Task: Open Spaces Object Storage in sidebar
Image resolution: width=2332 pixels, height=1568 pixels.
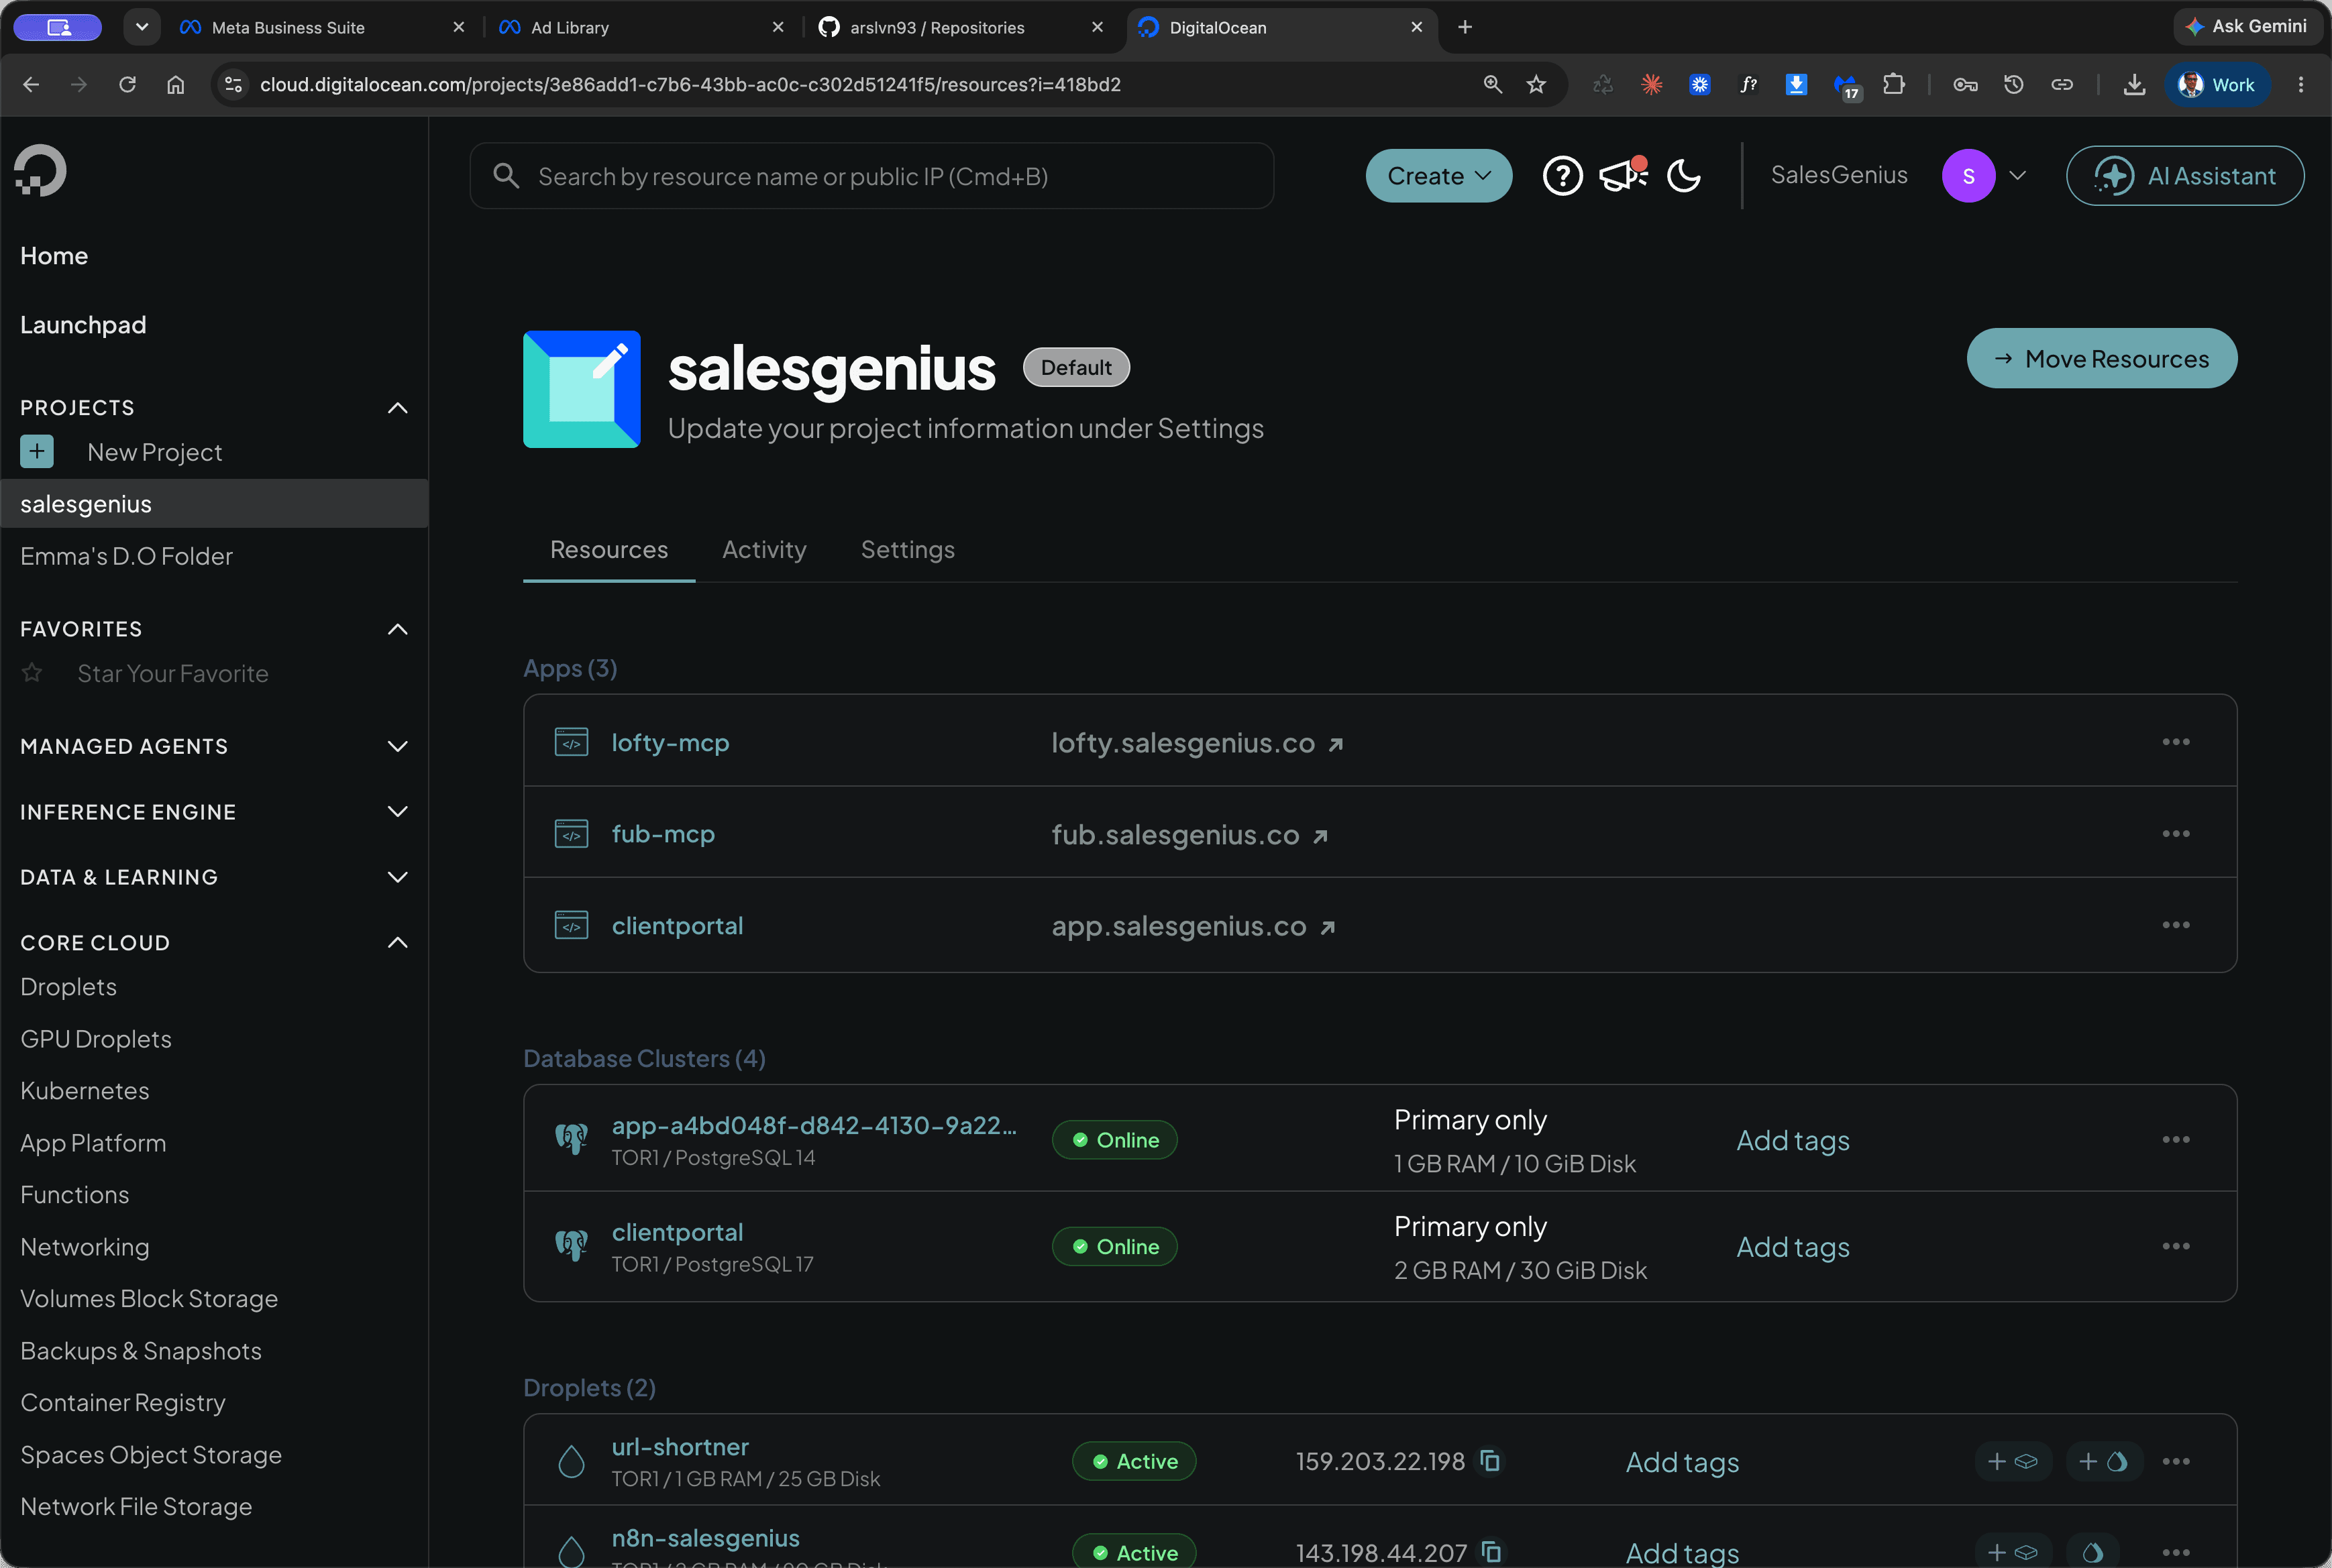Action: tap(150, 1455)
